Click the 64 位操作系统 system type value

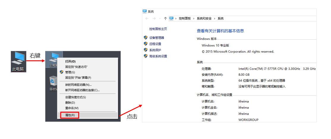pos(262,80)
